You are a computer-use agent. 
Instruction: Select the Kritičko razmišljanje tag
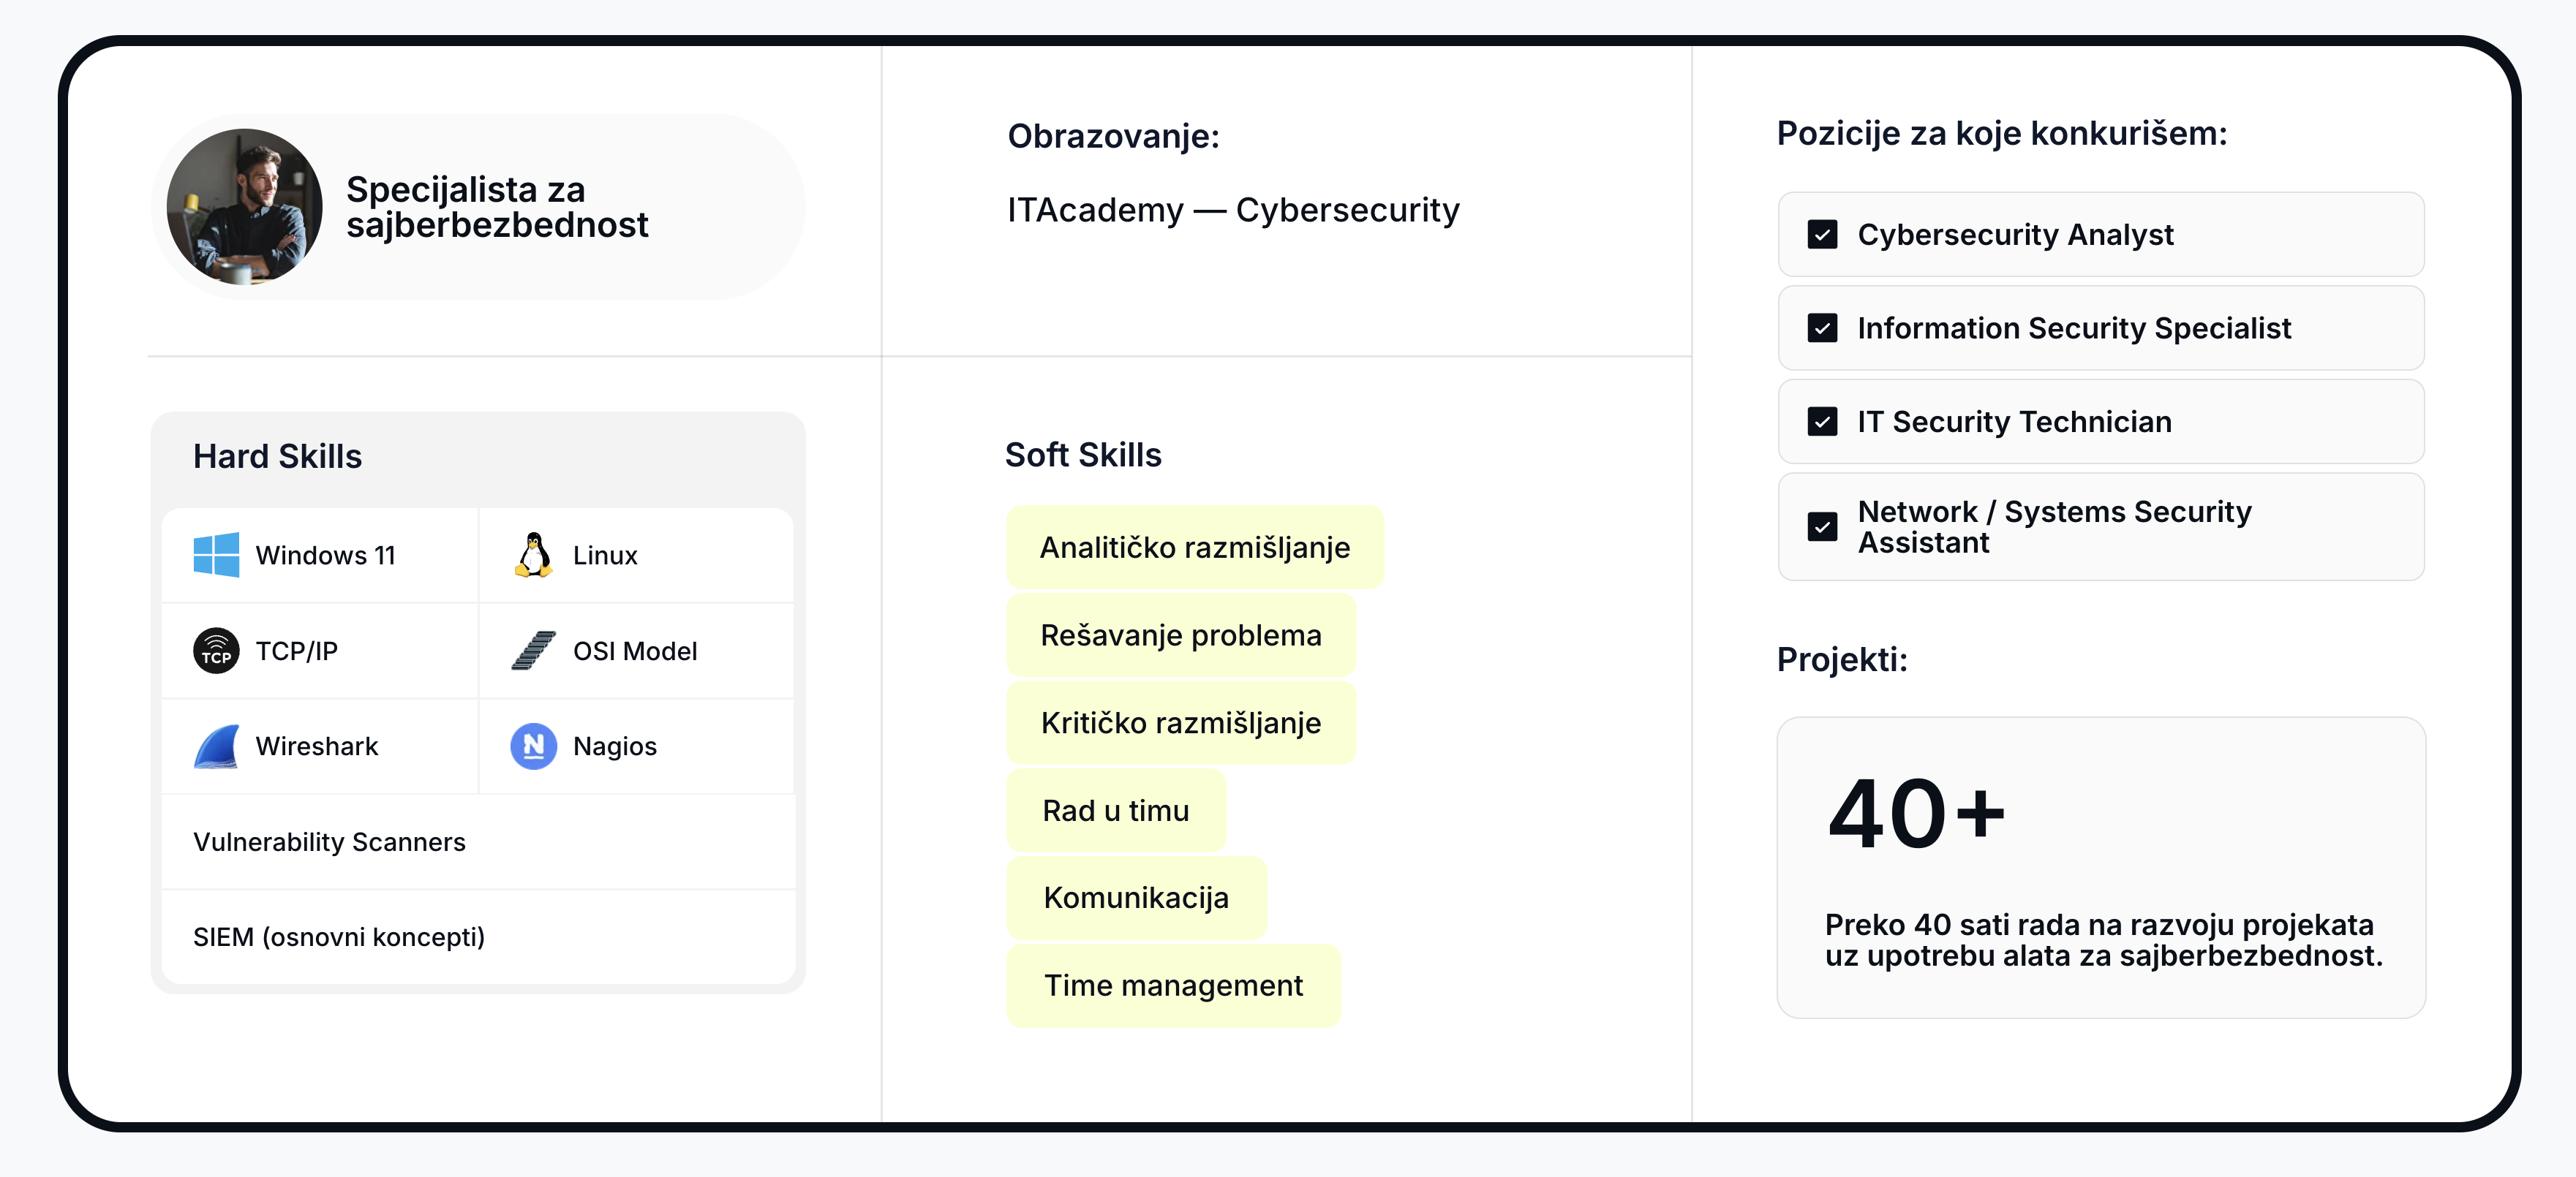click(1181, 722)
